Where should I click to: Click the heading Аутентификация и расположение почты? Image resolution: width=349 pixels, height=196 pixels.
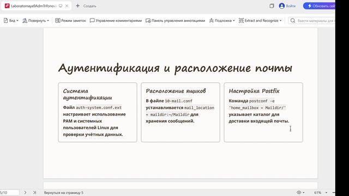(175, 69)
